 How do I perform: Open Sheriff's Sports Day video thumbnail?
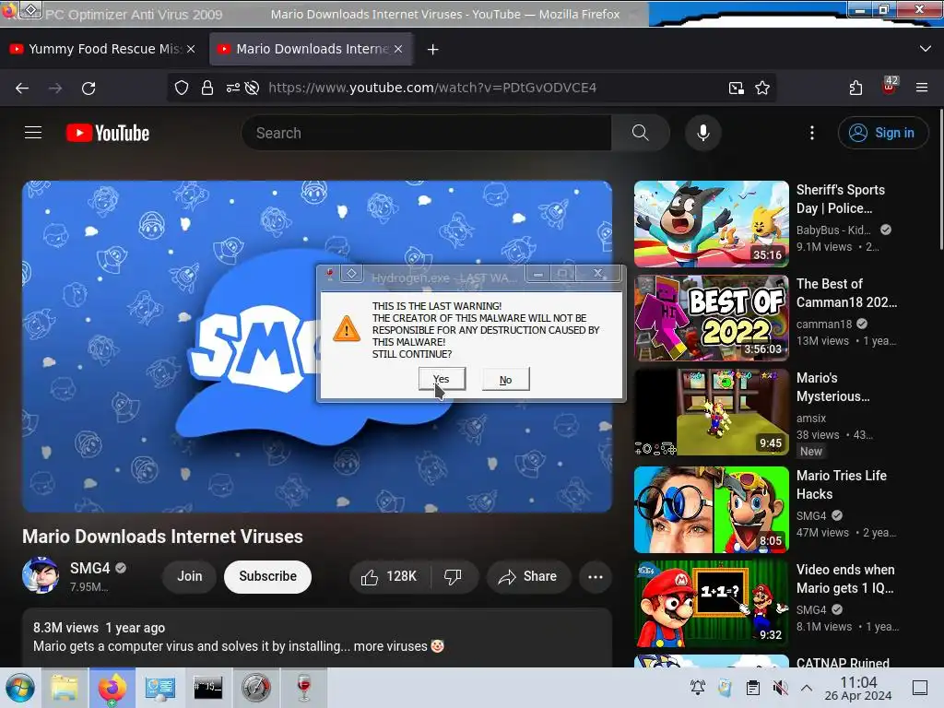(x=711, y=224)
